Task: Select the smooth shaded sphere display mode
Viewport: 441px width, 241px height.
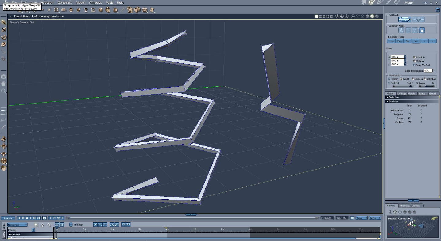Action: pos(372,17)
